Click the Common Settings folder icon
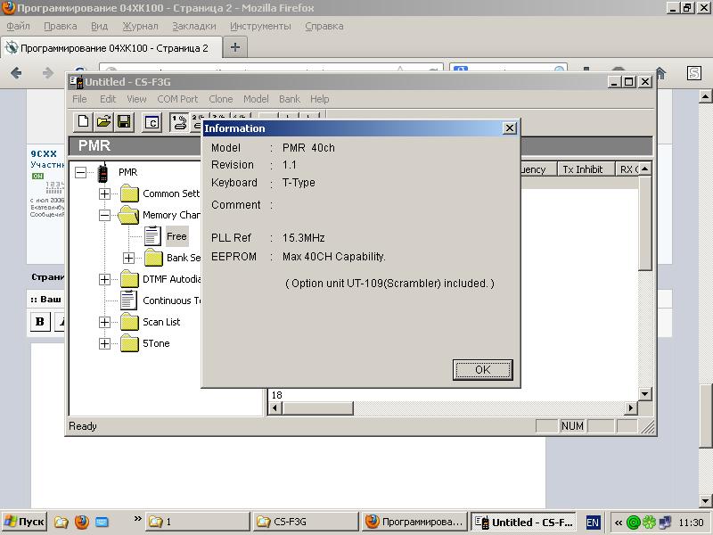 (129, 193)
